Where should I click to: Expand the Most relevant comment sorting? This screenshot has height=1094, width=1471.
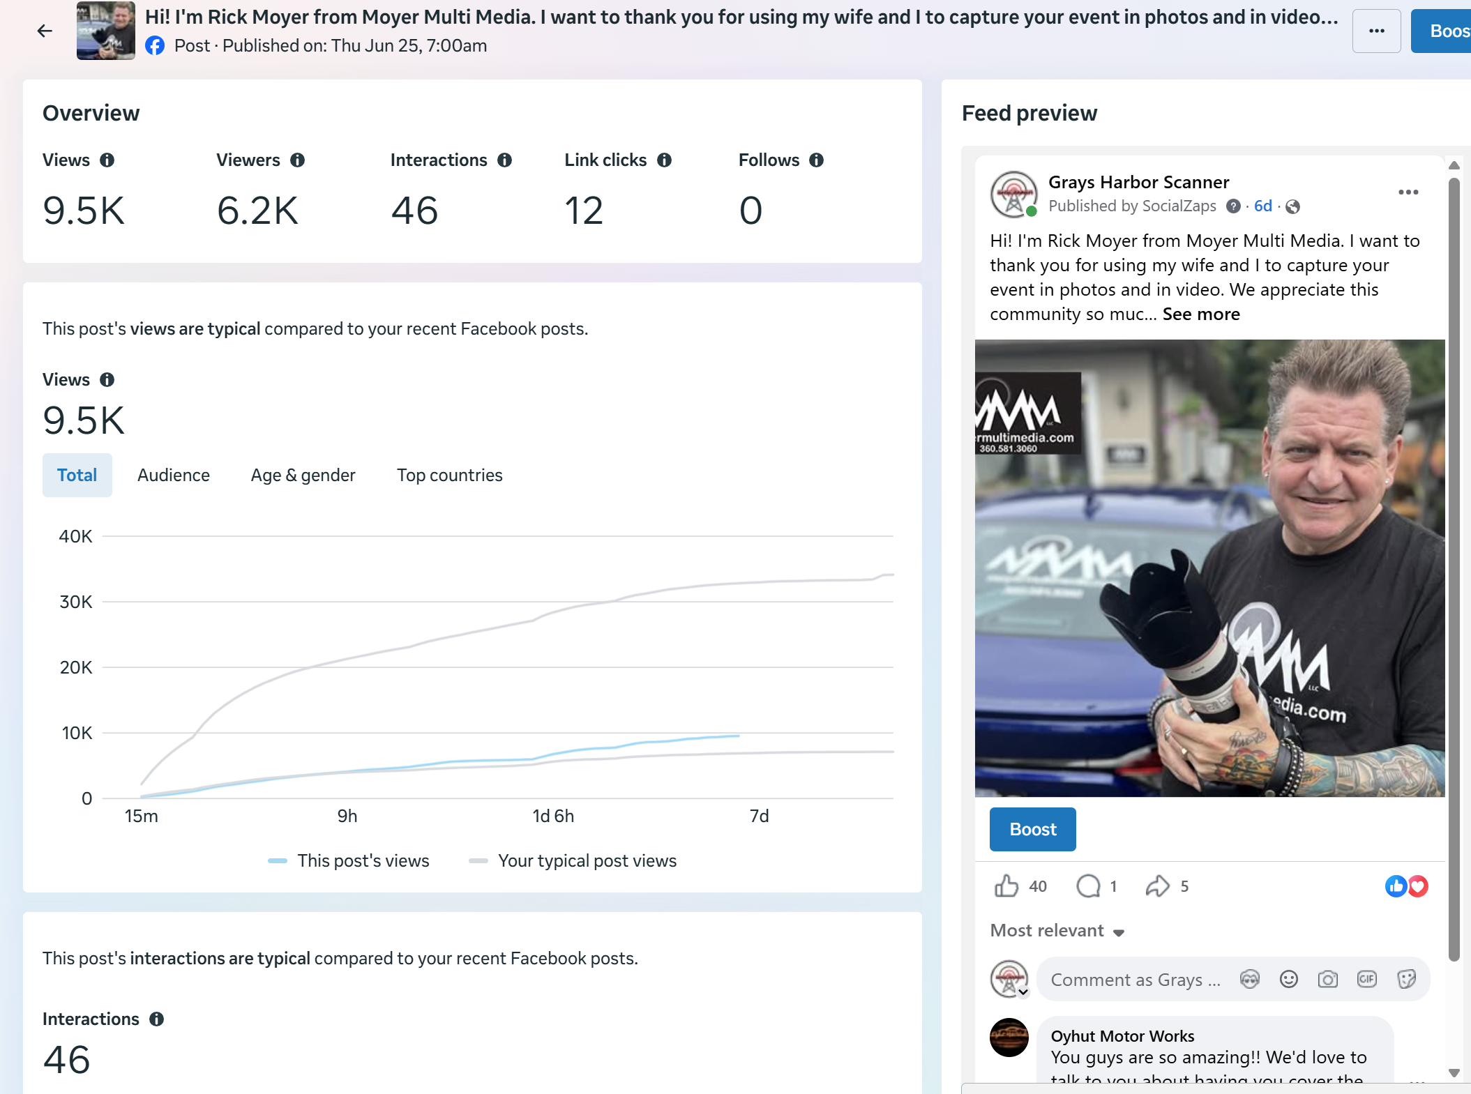click(x=1057, y=931)
